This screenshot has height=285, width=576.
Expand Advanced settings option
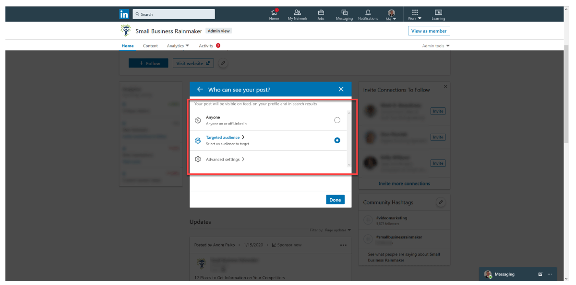tap(225, 160)
